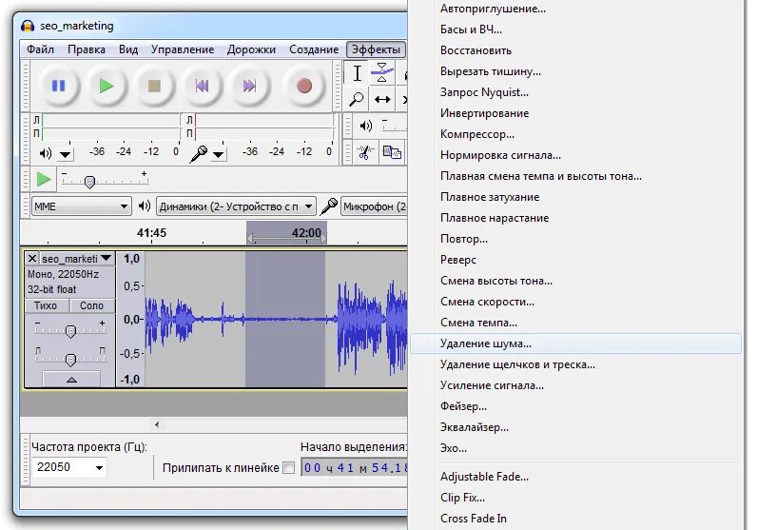Start playback with the large Play button
757x530 pixels.
pos(107,86)
